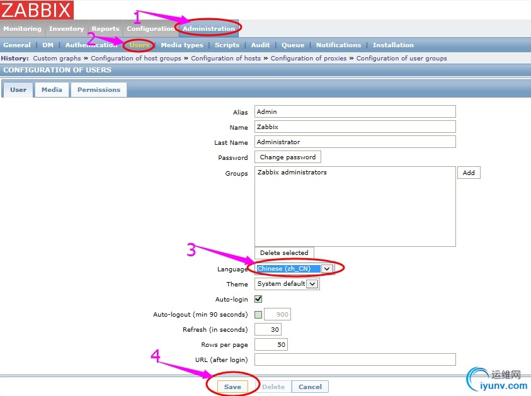
Task: Select the Users submenu
Action: click(139, 45)
